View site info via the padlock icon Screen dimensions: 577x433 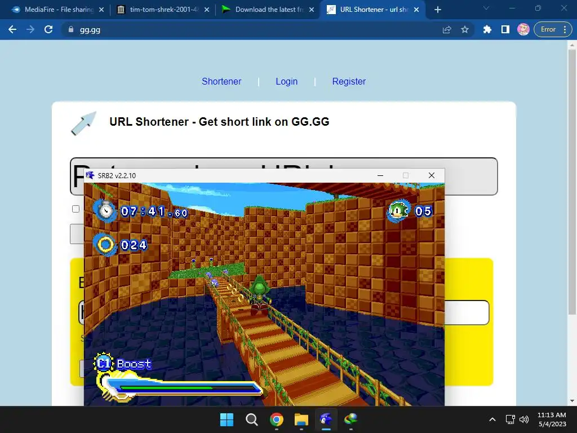point(71,29)
